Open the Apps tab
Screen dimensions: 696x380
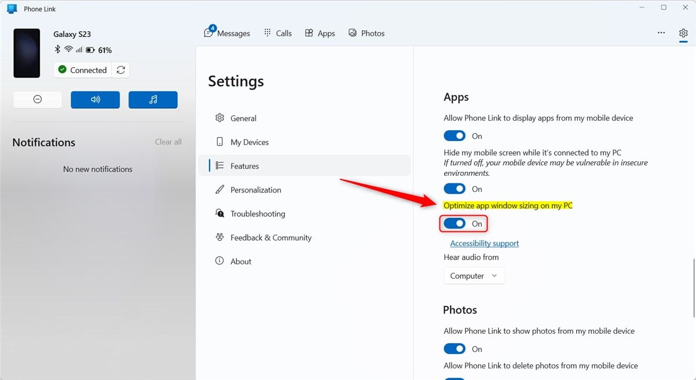320,34
